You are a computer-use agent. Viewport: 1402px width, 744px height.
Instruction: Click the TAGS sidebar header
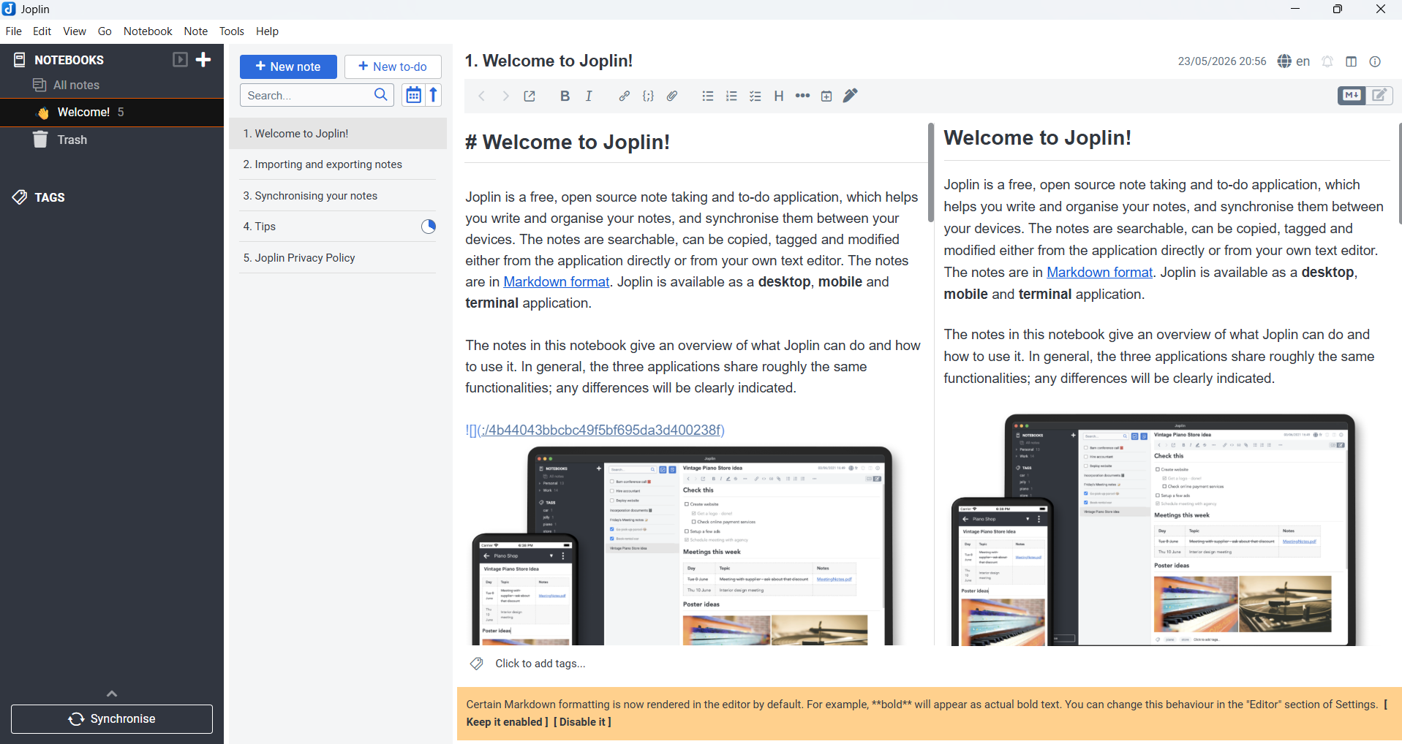pyautogui.click(x=50, y=197)
